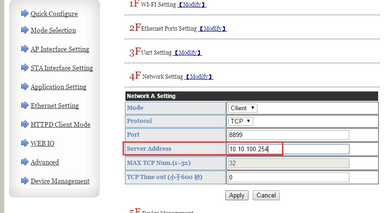The height and width of the screenshot is (213, 389).
Task: Click the arrow icon beside Mode Selection
Action: point(25,30)
